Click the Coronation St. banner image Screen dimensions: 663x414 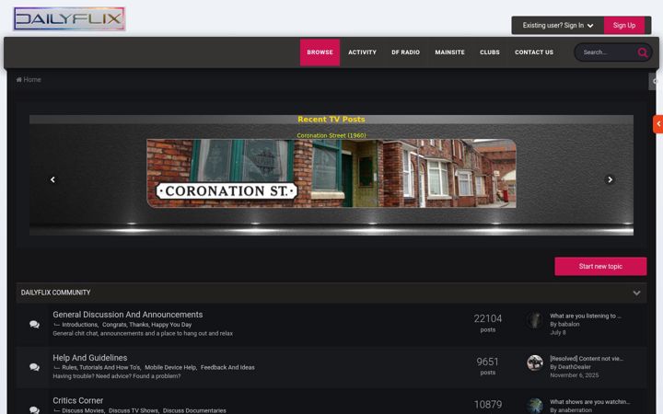(x=331, y=173)
